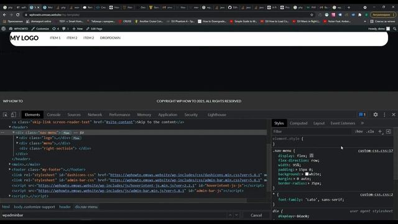Switch to the Sources tab
Viewport: 398px width, 224px height.
74,114
